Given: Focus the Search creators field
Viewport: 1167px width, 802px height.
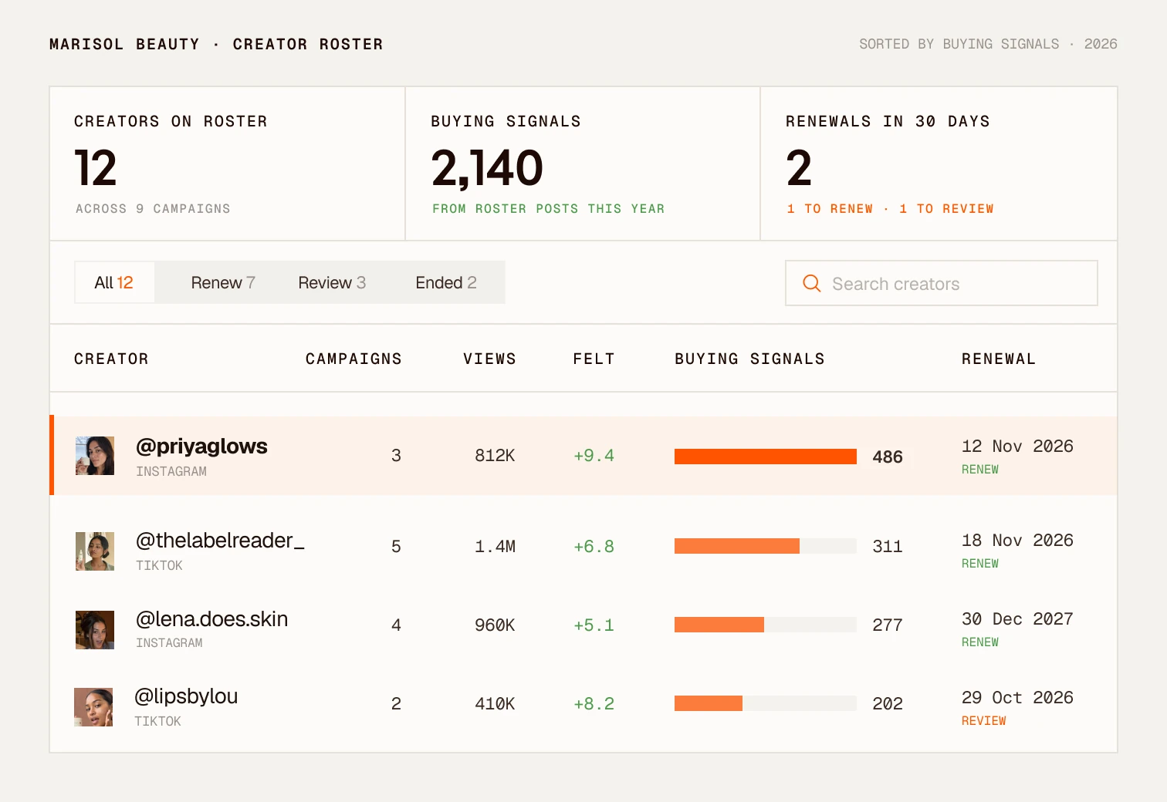Looking at the screenshot, I should coord(942,283).
